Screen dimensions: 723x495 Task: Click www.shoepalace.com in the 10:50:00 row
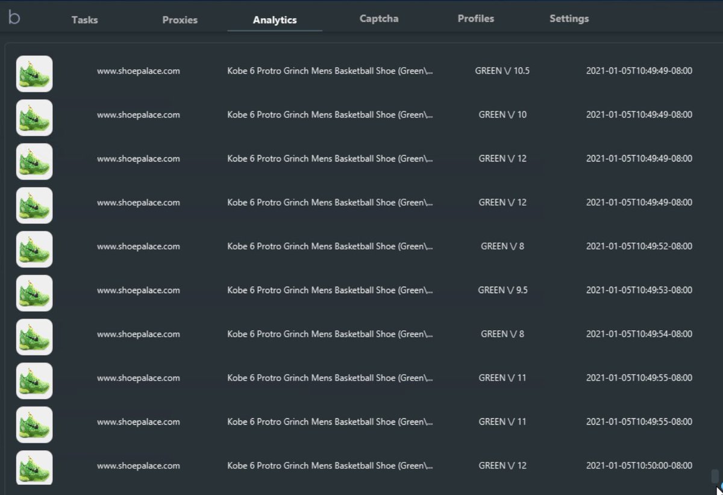[139, 466]
